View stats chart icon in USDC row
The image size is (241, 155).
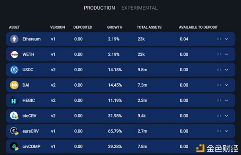pyautogui.click(x=219, y=69)
